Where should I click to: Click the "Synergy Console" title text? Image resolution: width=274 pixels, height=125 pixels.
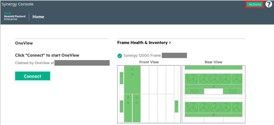(x=18, y=4)
